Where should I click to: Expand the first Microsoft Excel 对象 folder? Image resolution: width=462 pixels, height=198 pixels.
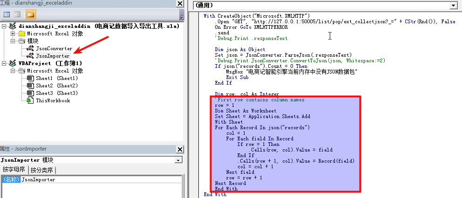(13, 33)
